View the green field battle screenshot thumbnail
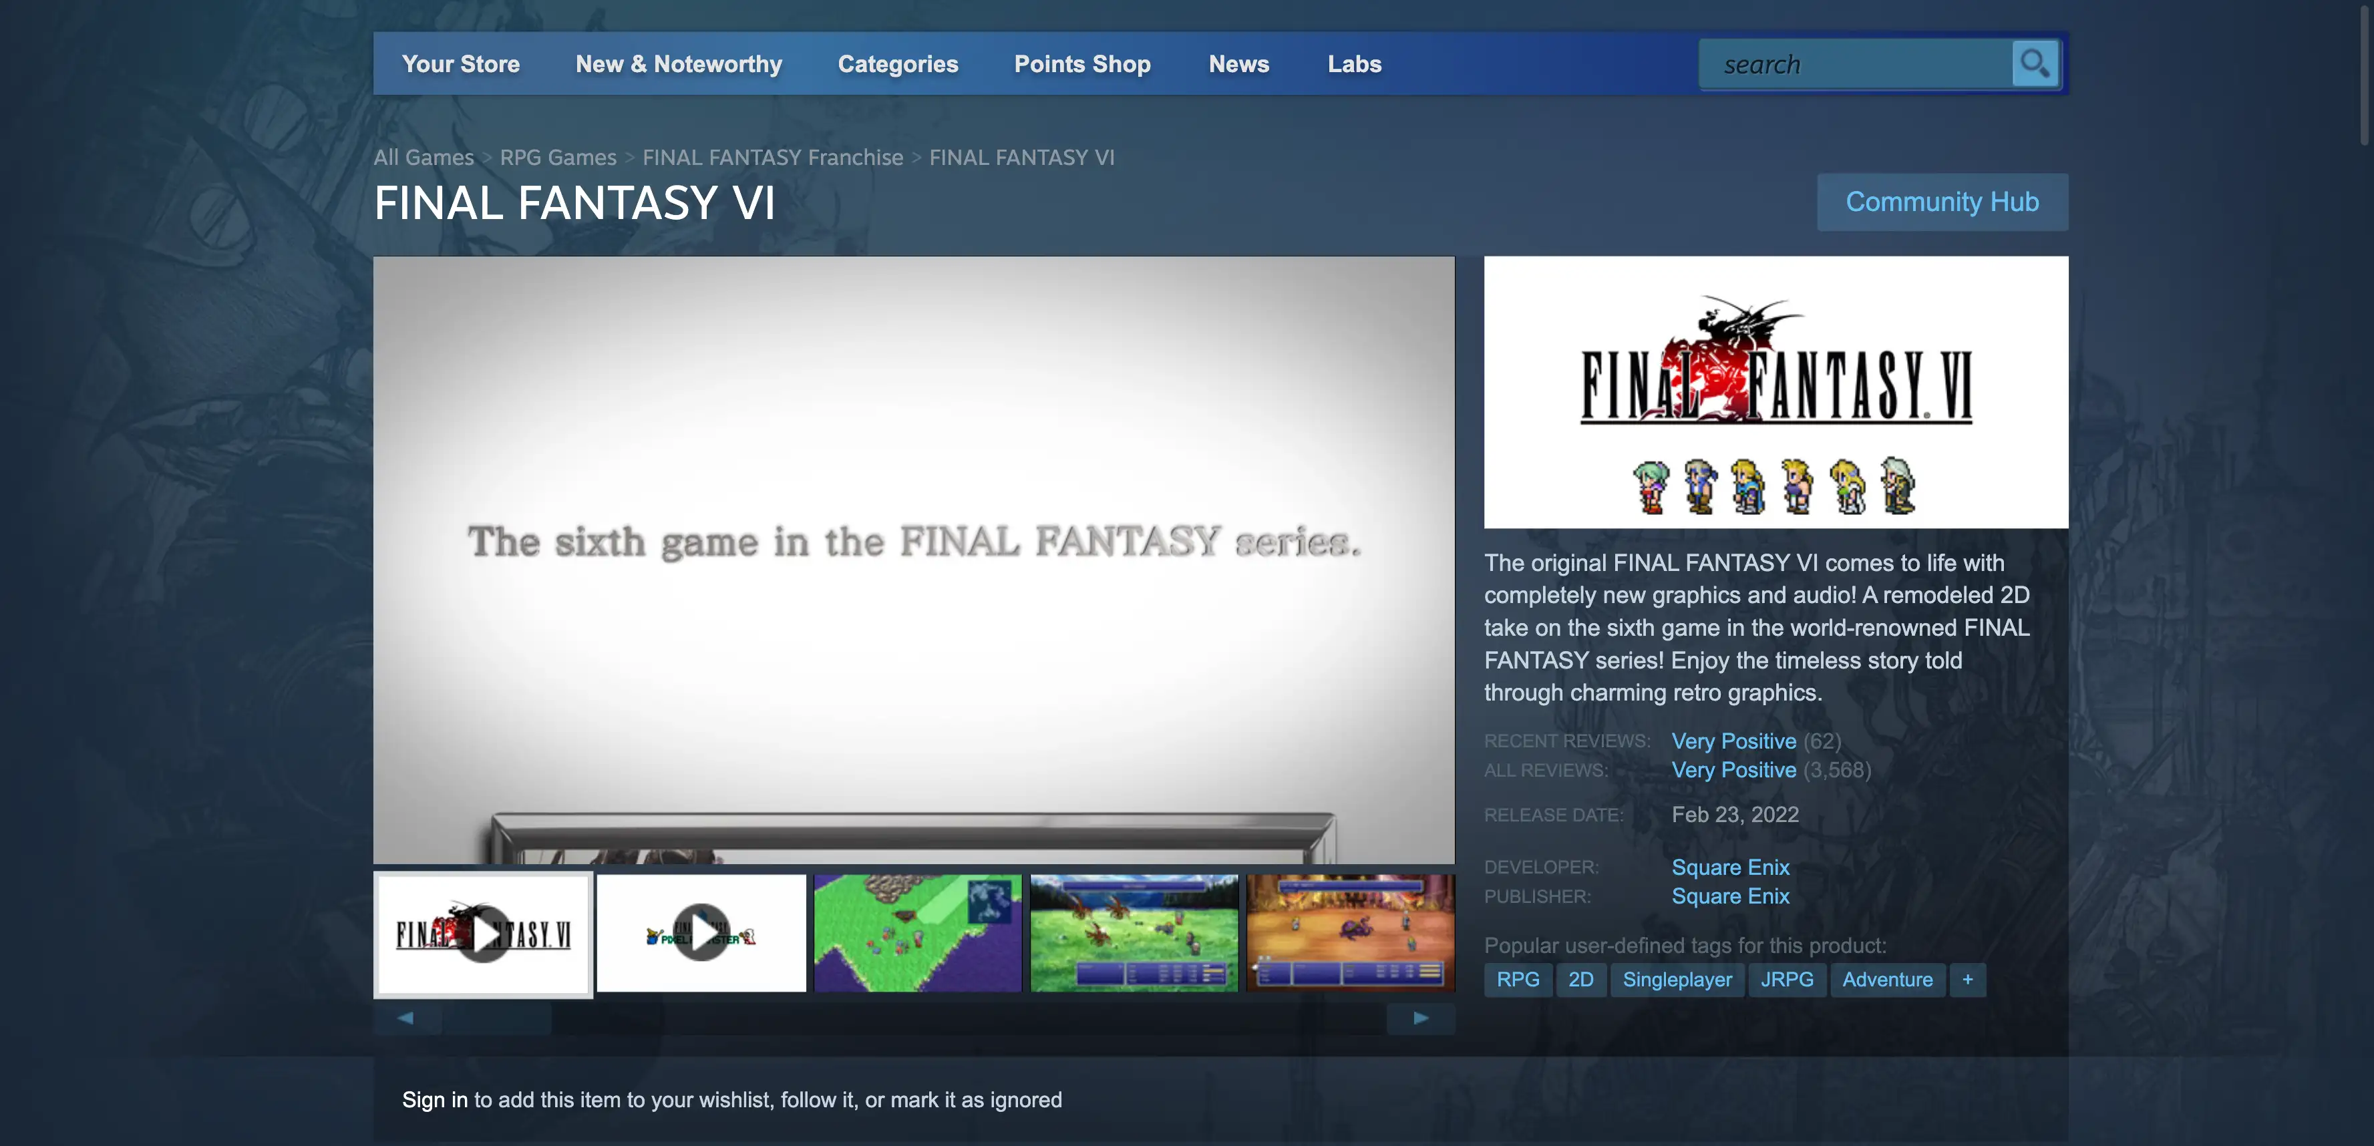This screenshot has width=2374, height=1146. (x=1134, y=933)
